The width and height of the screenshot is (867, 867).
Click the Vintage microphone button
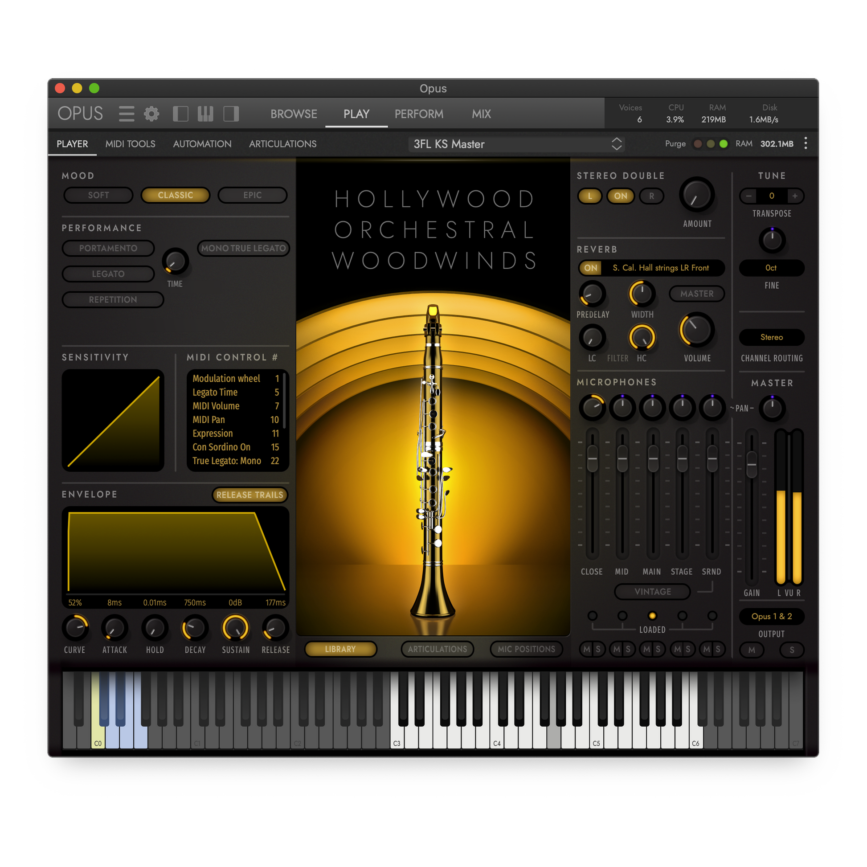tap(653, 592)
